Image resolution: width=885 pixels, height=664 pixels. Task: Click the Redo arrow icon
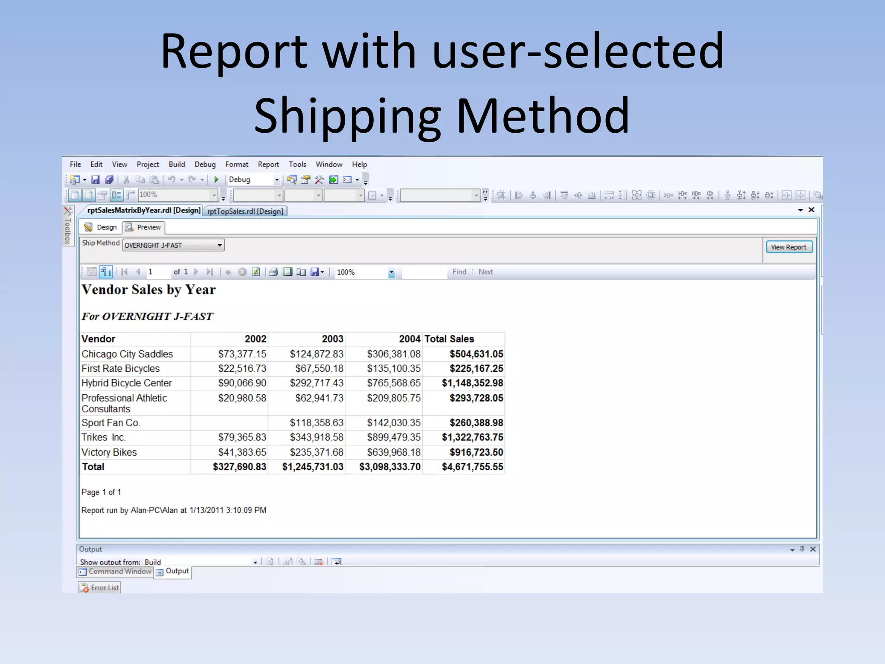click(x=192, y=179)
